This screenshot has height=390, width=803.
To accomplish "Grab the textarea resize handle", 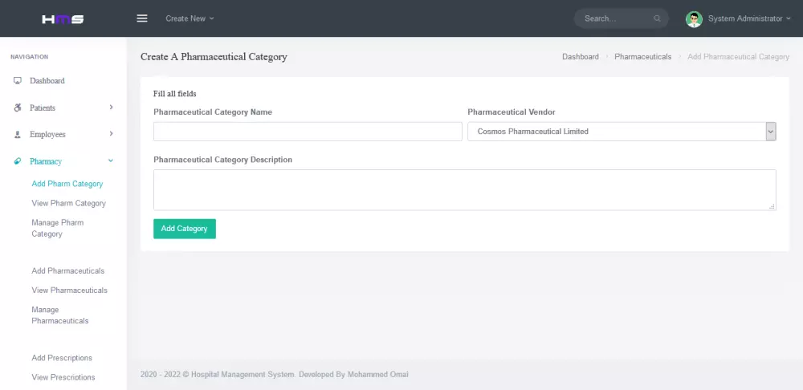I will [772, 206].
